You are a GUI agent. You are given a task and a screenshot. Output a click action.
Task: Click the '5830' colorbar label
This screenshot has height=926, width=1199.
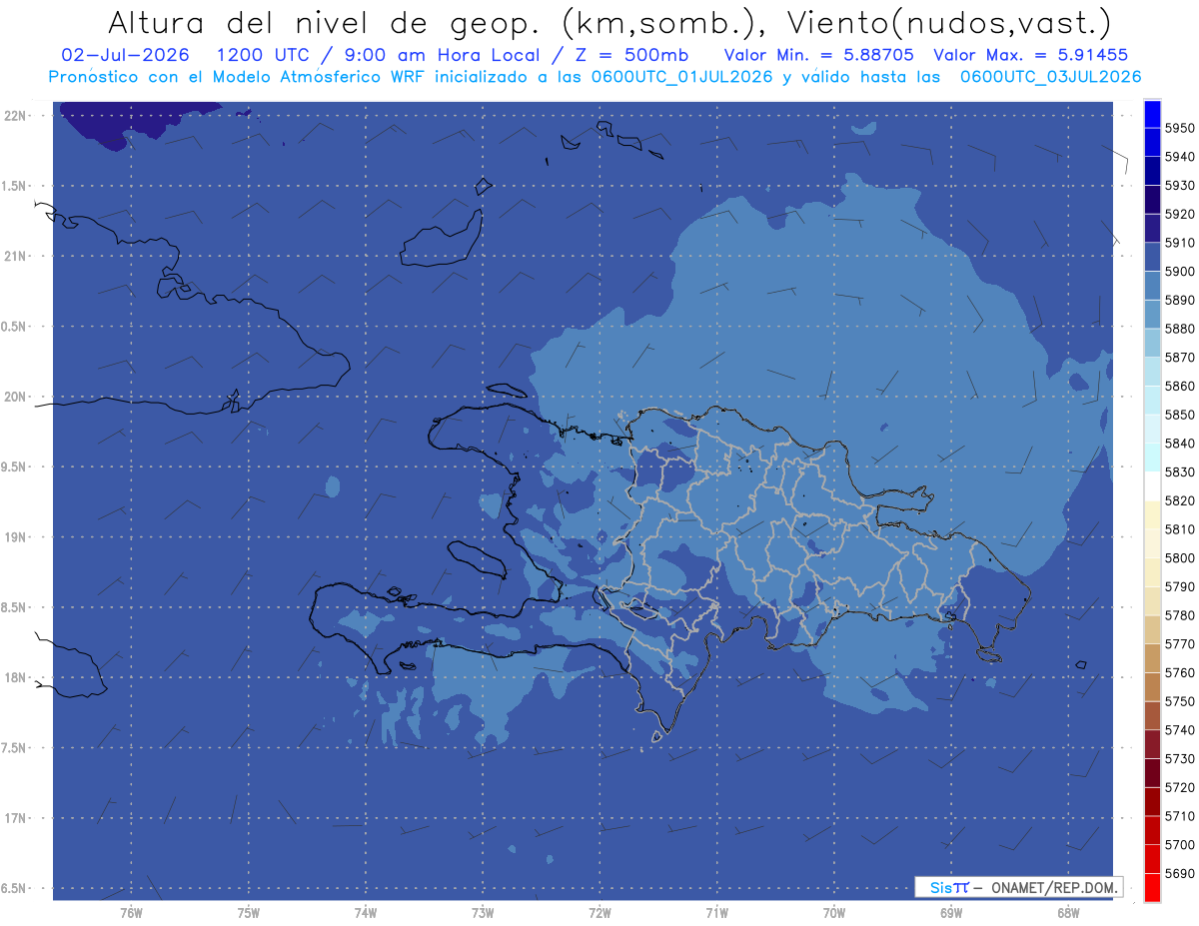(x=1180, y=472)
